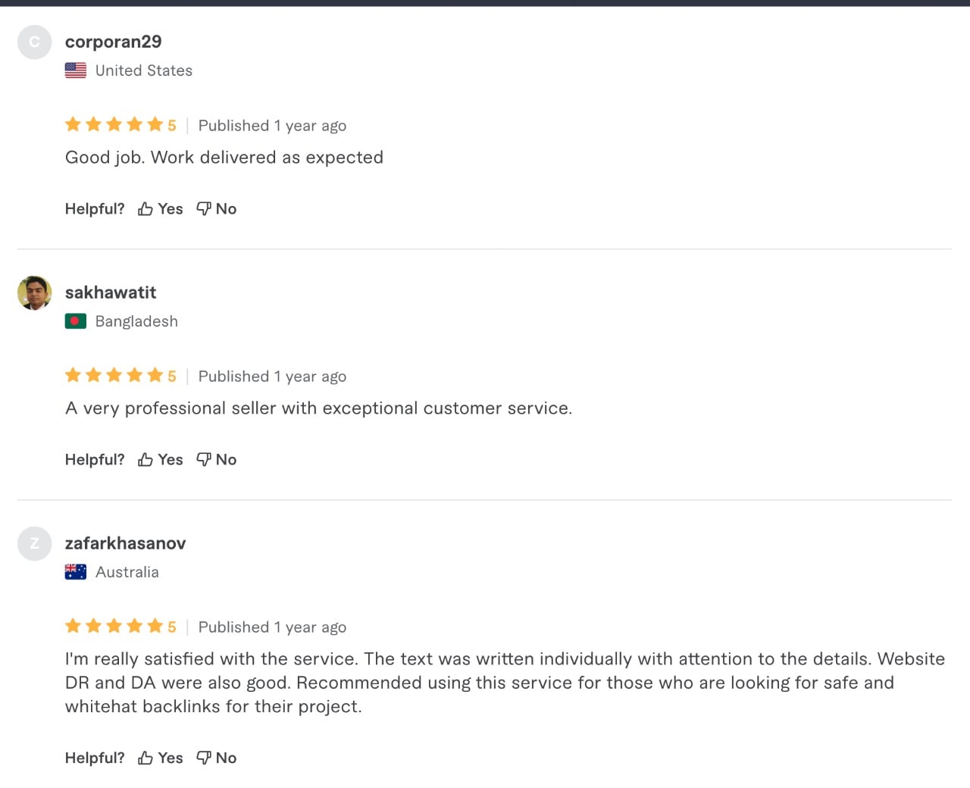This screenshot has width=970, height=788.
Task: Click the 'Good job. Work delivered' review text
Action: 224,158
